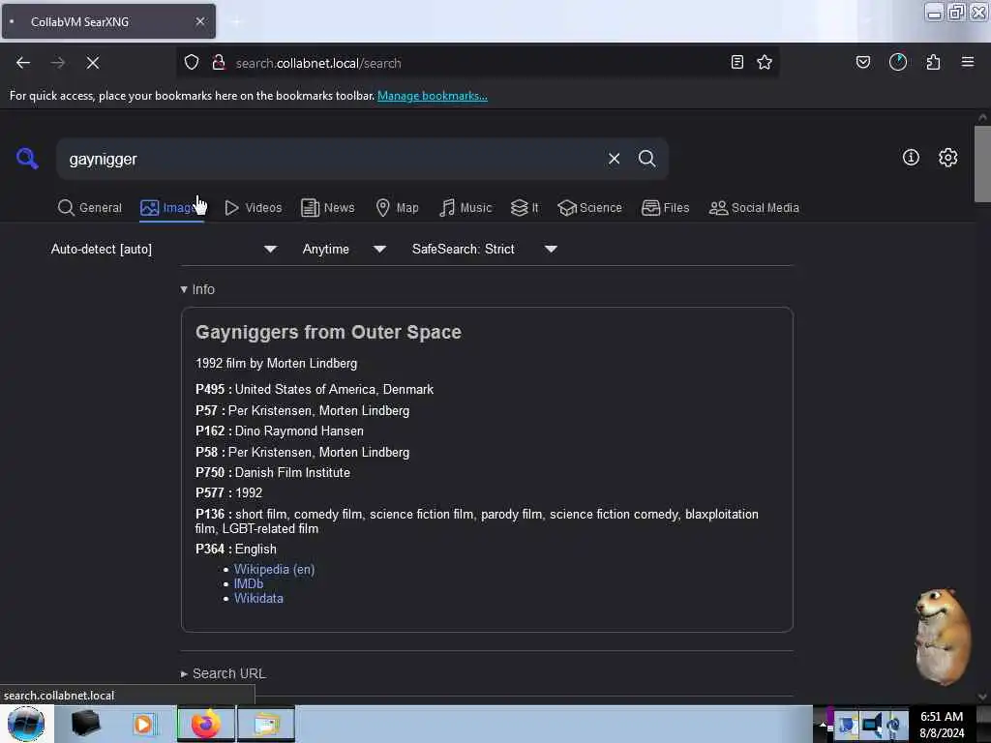Open IMDb link
Image resolution: width=991 pixels, height=743 pixels.
pos(249,583)
